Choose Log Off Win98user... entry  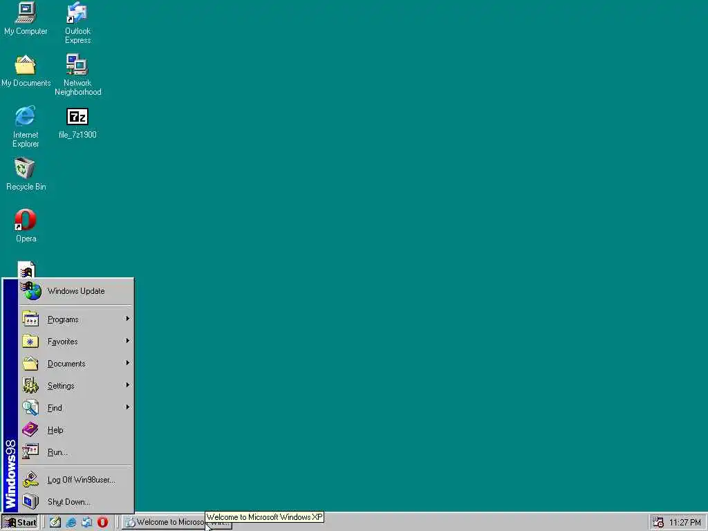(x=76, y=480)
